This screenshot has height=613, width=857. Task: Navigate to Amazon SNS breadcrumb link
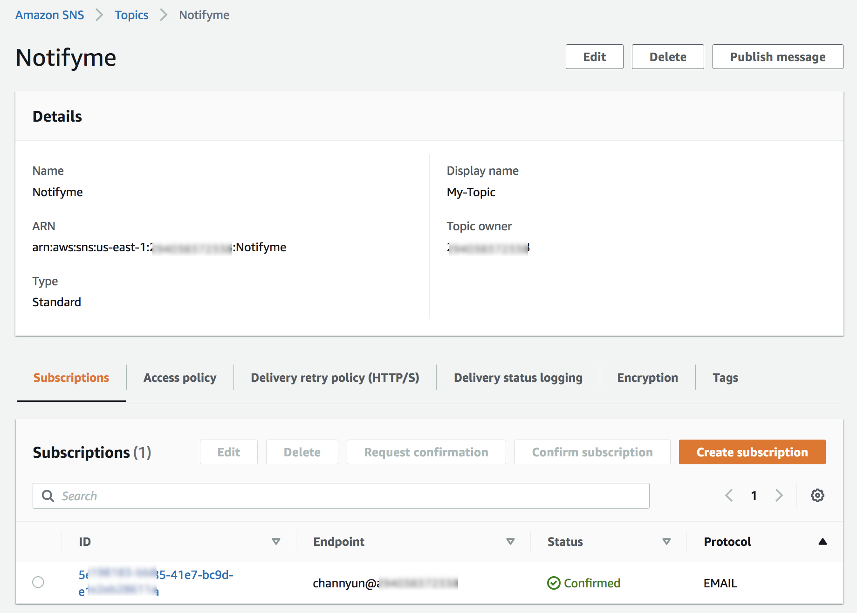(50, 15)
